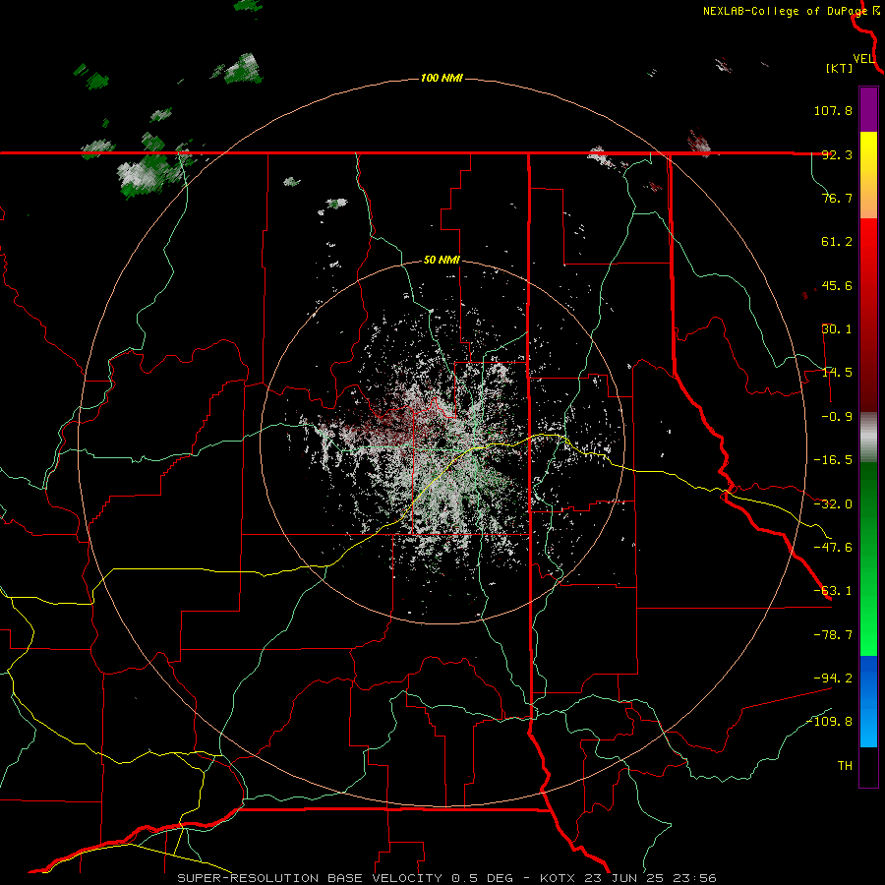Screen dimensions: 885x885
Task: Pick the 45.6 scale value
Action: [837, 285]
